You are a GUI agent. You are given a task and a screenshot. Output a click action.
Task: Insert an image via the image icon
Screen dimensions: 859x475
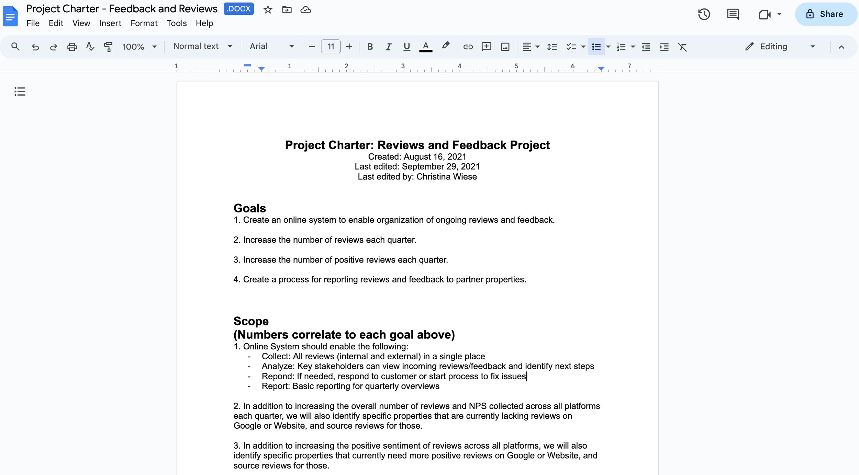click(x=504, y=46)
